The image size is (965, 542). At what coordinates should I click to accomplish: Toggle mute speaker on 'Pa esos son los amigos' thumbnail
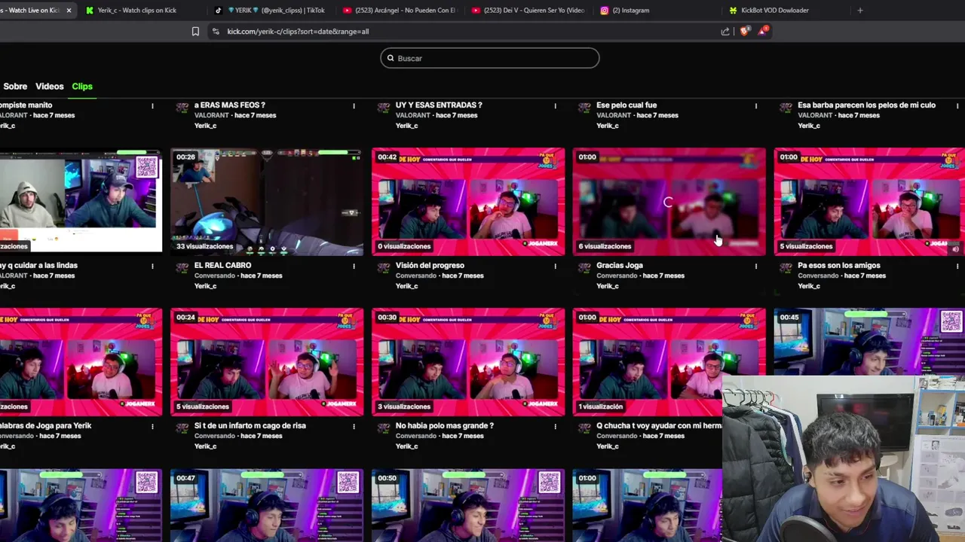click(954, 248)
